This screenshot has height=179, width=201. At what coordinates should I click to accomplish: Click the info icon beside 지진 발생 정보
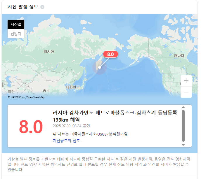42,7
